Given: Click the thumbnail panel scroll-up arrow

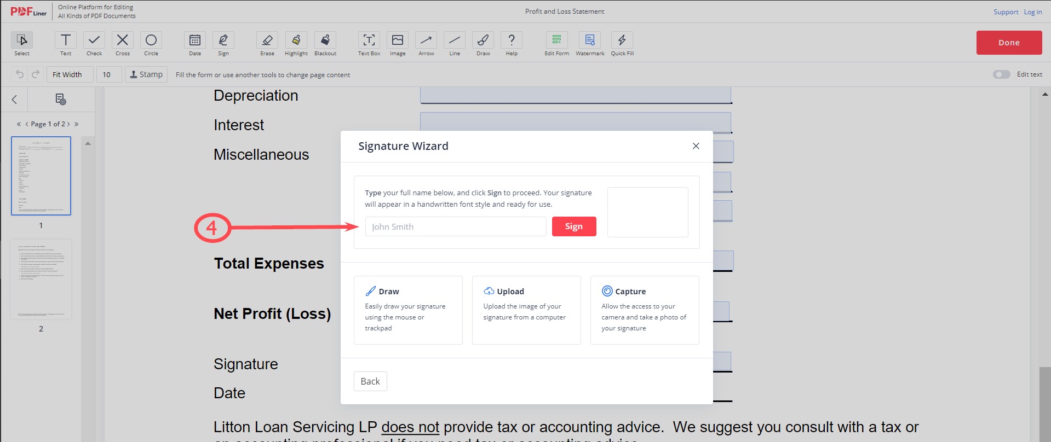Looking at the screenshot, I should [88, 143].
